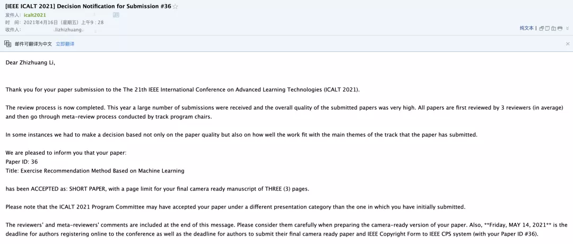This screenshot has width=573, height=244.
Task: Click the 邮件可翻译为中文 banner text
Action: (33, 44)
